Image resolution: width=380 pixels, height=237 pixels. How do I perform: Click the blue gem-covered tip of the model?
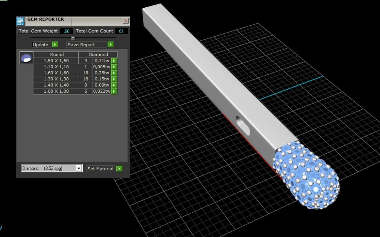pos(306,175)
